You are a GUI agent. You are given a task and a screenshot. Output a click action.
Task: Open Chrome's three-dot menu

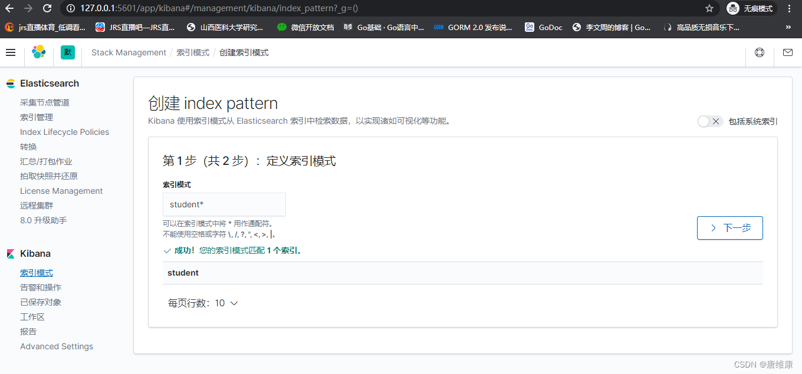(x=789, y=8)
